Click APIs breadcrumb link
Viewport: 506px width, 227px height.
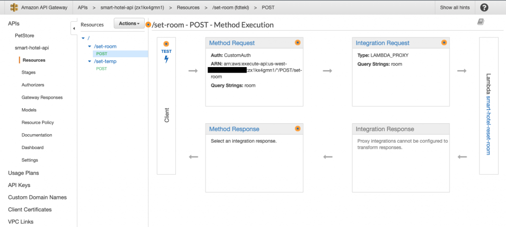pos(83,7)
